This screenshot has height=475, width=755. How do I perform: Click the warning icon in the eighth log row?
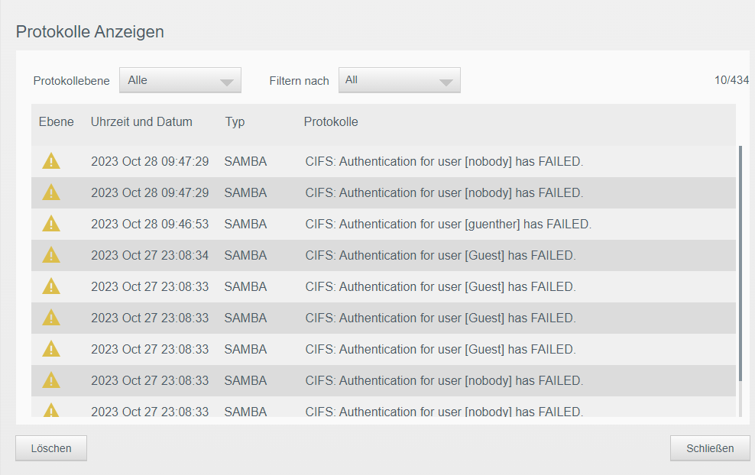[x=50, y=380]
